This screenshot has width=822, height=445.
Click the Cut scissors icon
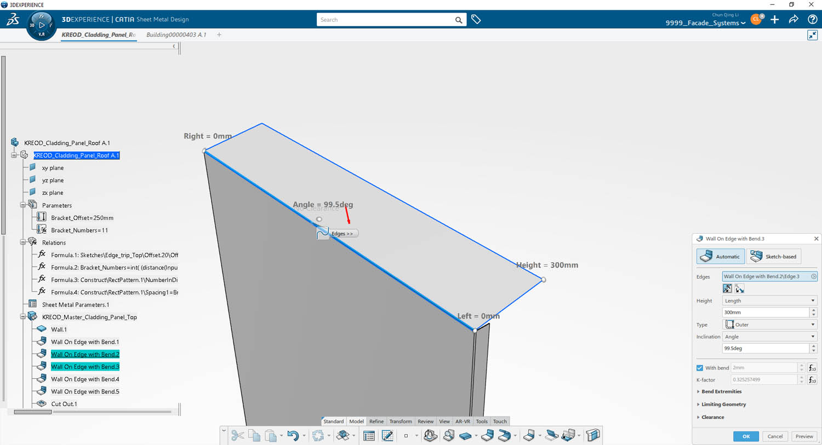click(x=237, y=436)
